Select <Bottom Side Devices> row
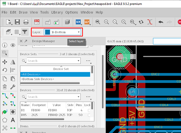This screenshot has width=181, height=133. pos(55,79)
